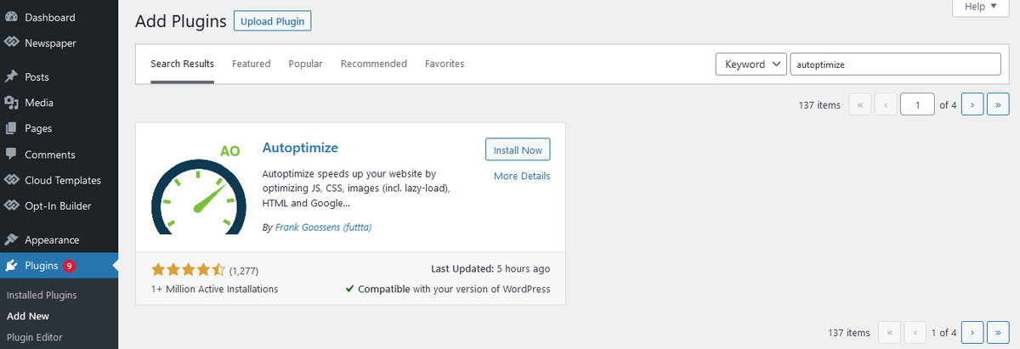Open More Details link for Autoptimize

coord(522,176)
